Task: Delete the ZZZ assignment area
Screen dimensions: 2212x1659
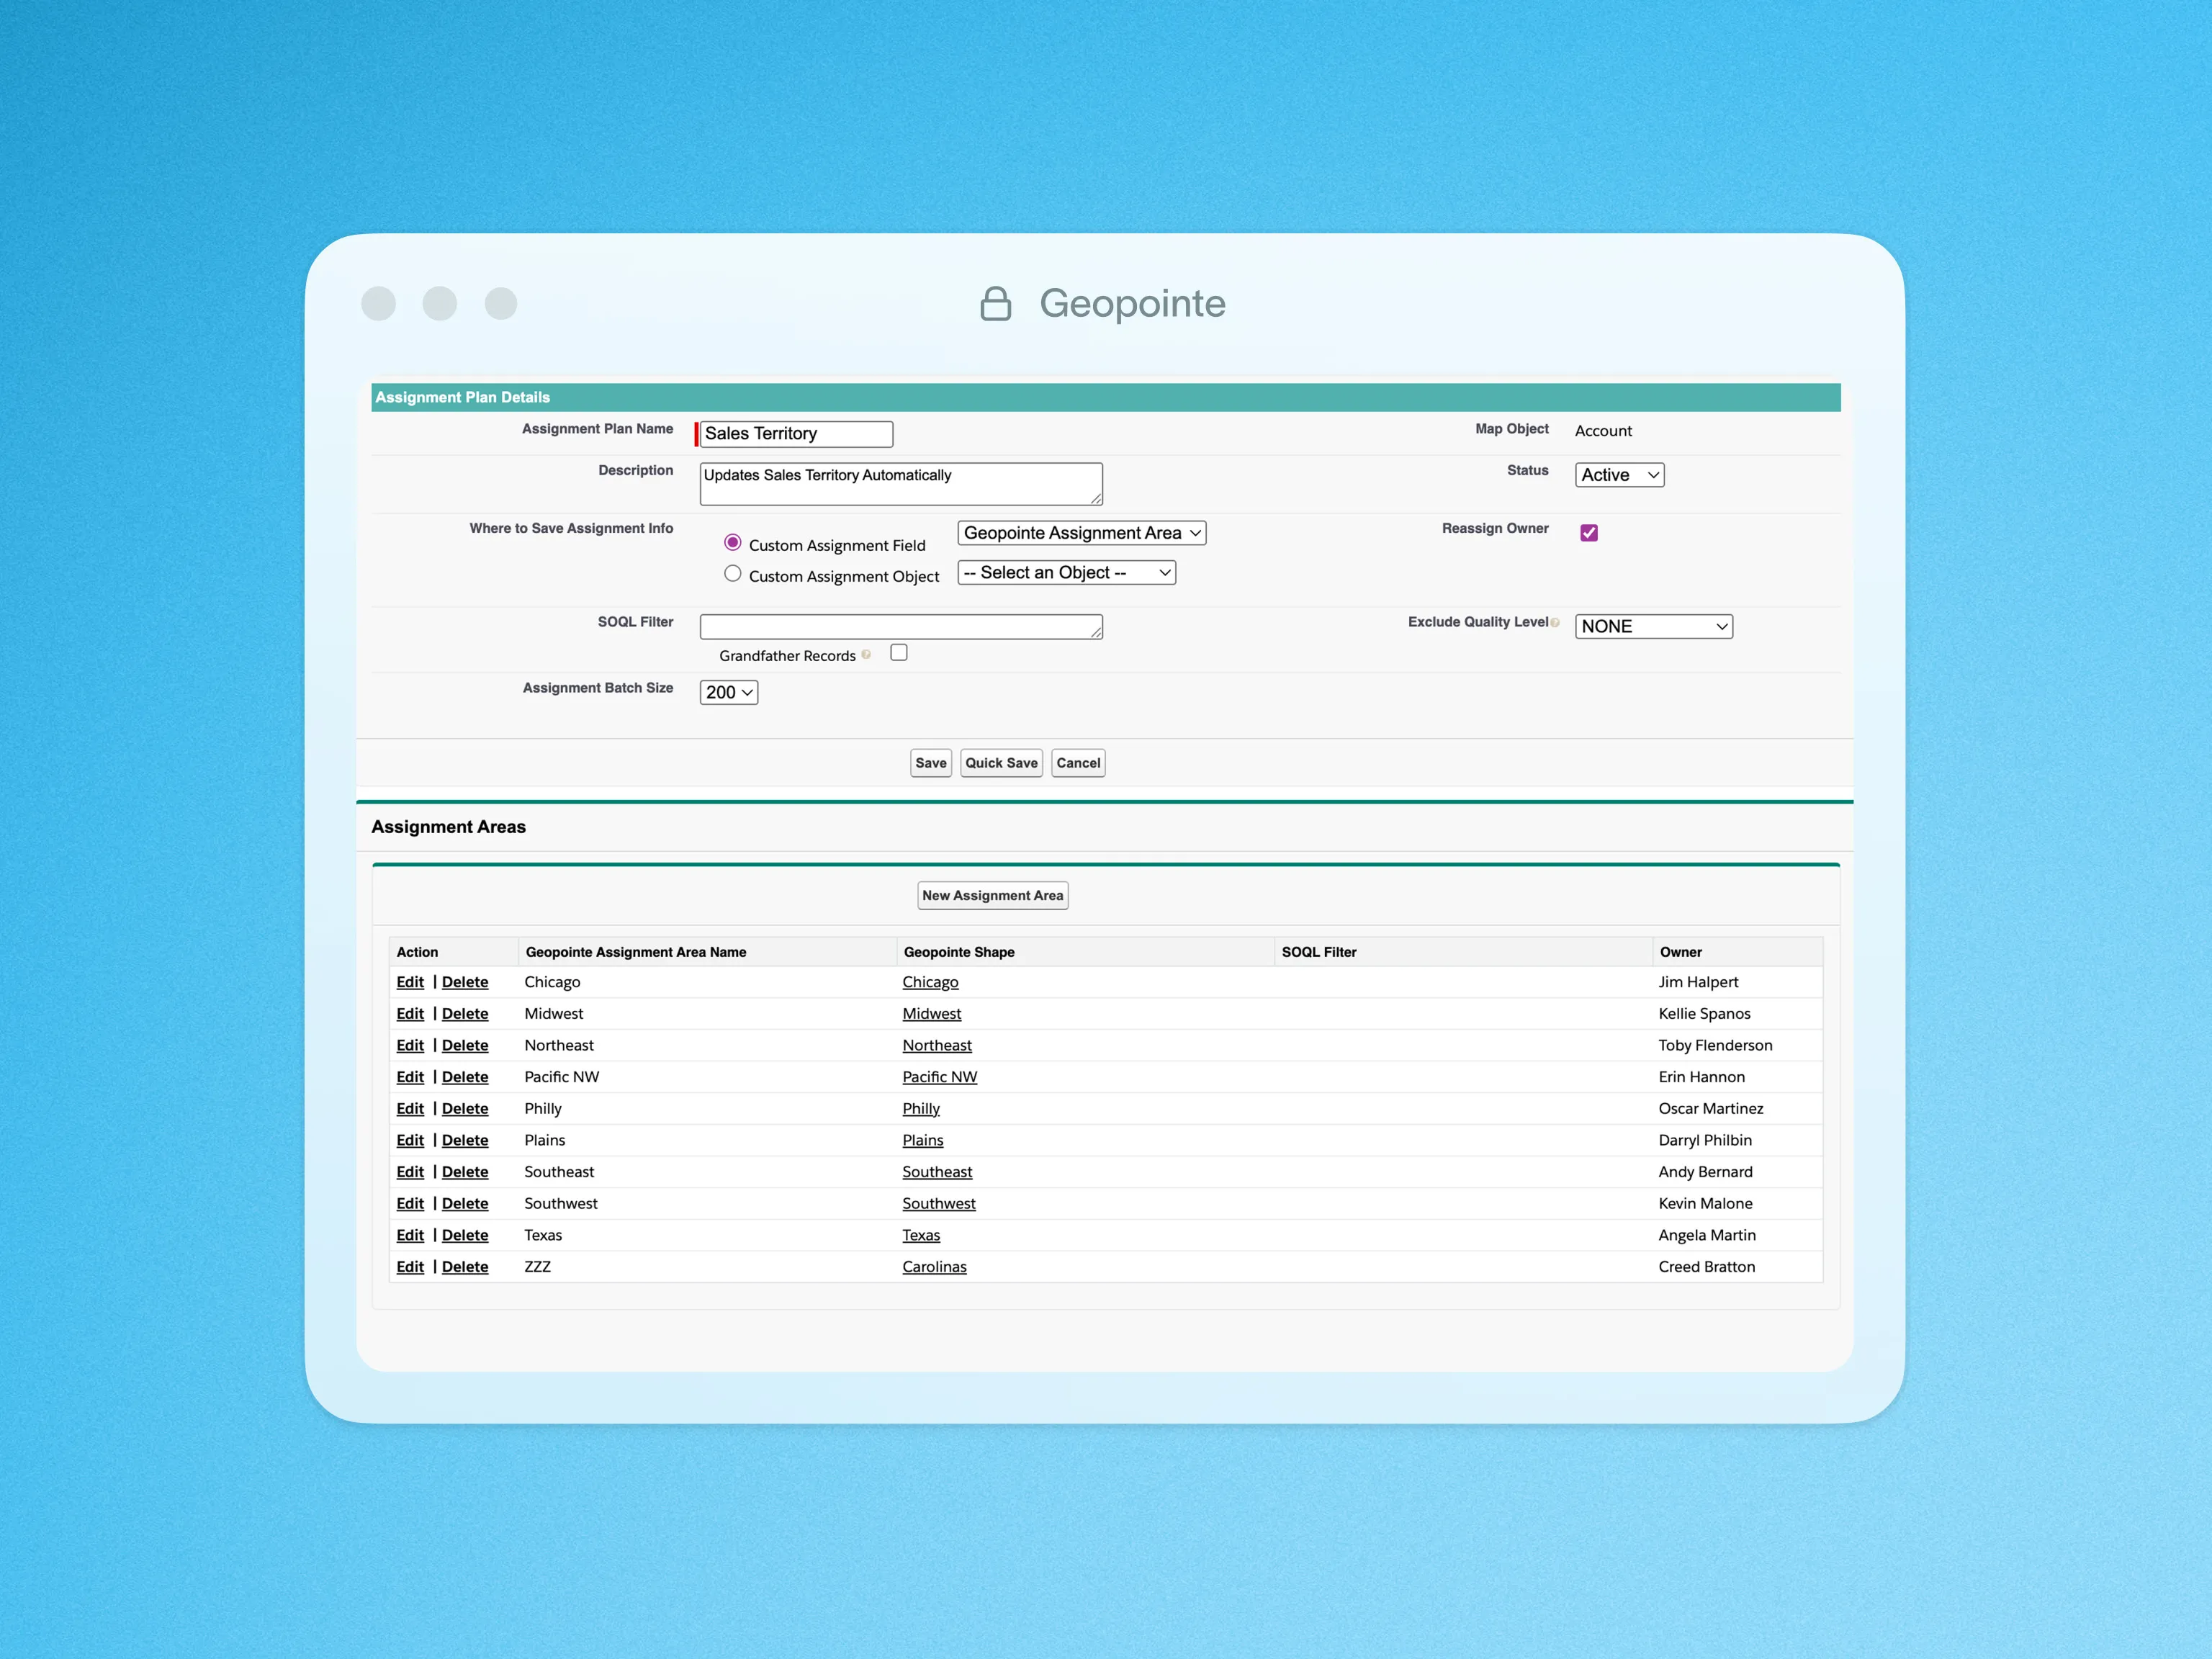Action: pos(465,1267)
